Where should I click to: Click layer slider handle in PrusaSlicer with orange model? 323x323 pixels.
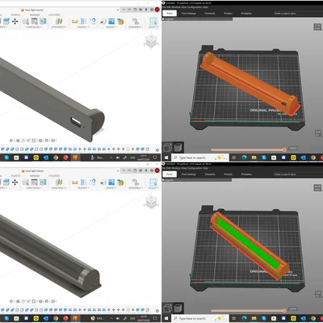[x=284, y=149]
